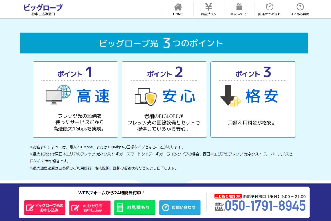331x221 pixels.
Task: Click the ビッグローブ logo at top left
Action: pyautogui.click(x=43, y=9)
